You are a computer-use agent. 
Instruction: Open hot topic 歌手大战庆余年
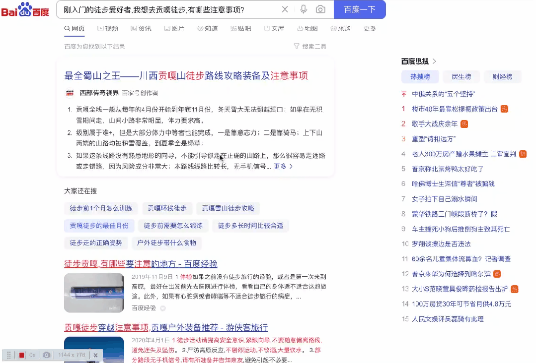(x=435, y=124)
